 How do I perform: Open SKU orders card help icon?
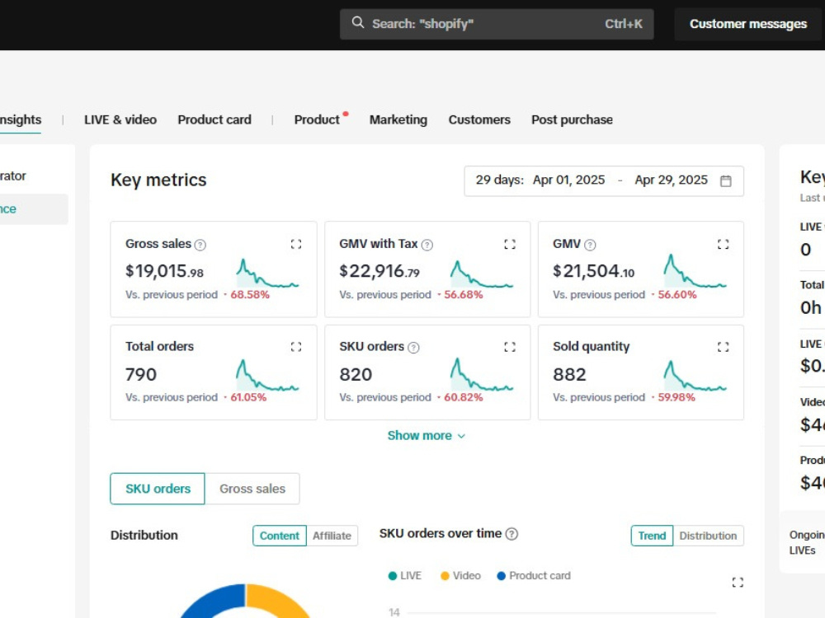413,348
